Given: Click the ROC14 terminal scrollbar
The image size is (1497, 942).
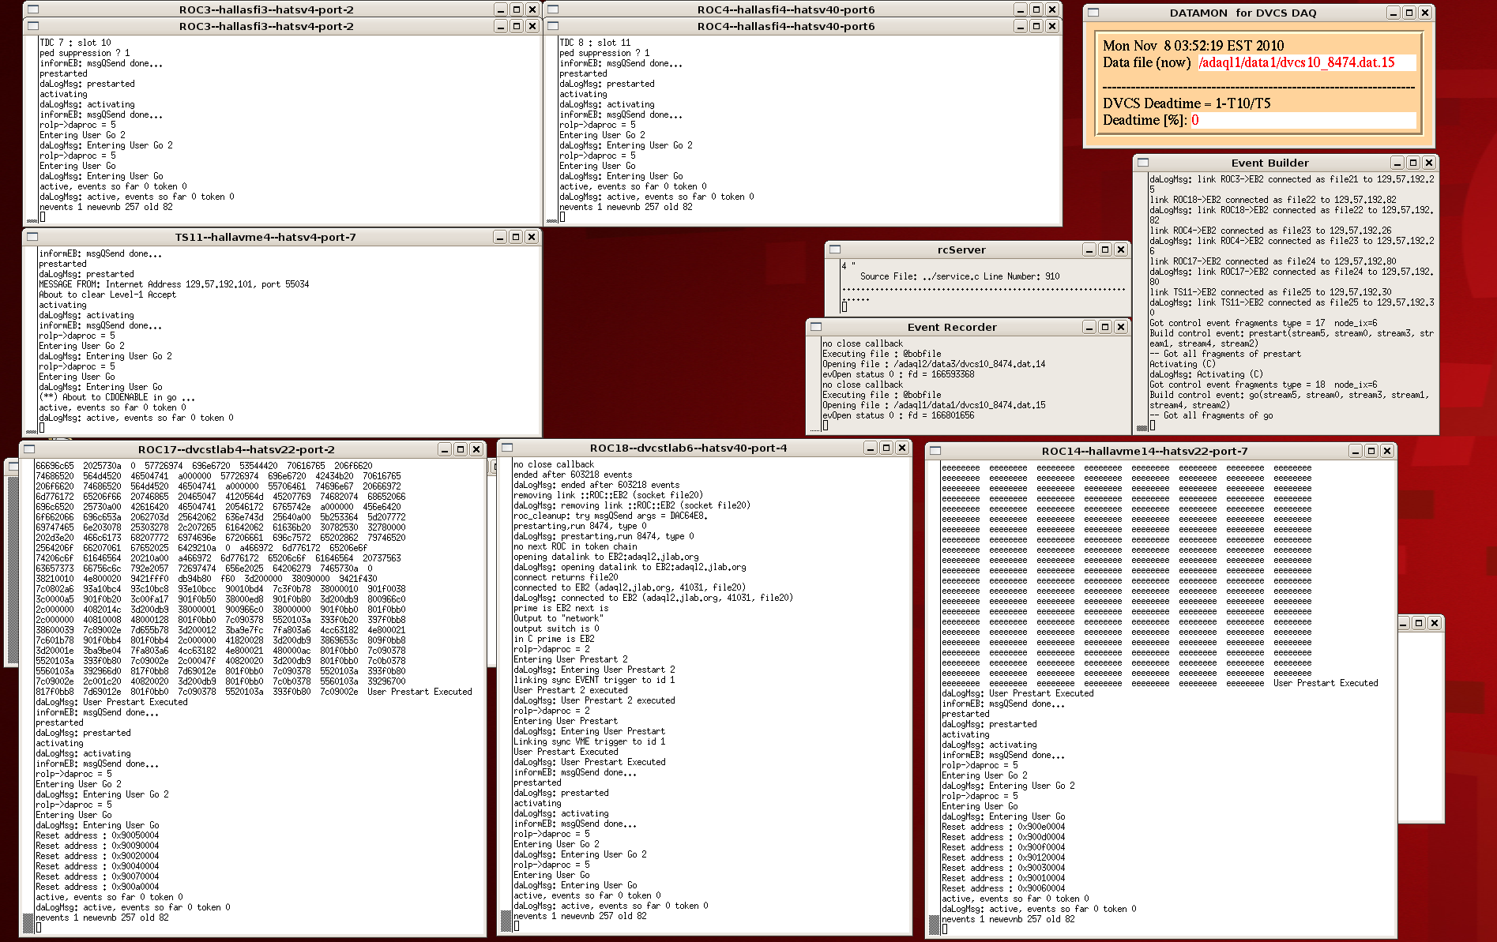Looking at the screenshot, I should pyautogui.click(x=935, y=699).
